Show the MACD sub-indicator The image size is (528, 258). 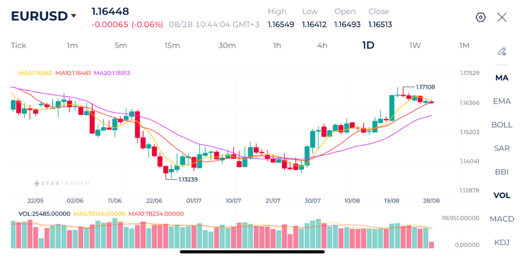point(502,219)
